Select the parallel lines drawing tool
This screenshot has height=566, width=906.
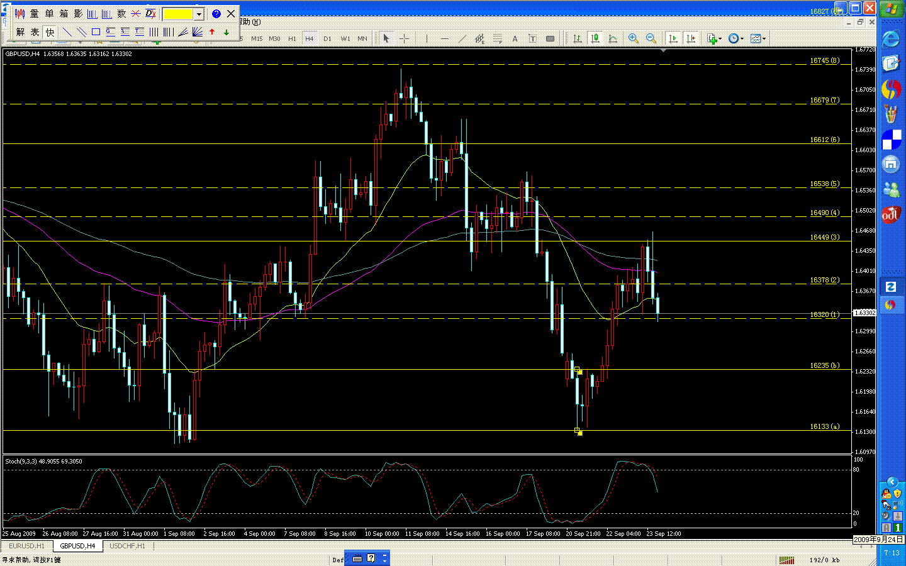click(81, 32)
